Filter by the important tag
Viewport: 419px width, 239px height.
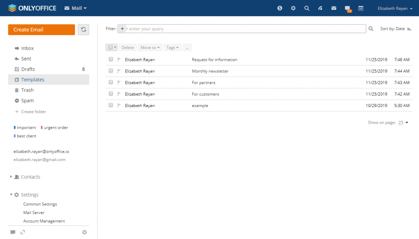tap(25, 127)
